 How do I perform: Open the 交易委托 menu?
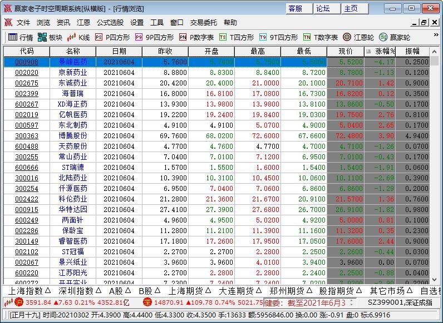click(x=204, y=23)
